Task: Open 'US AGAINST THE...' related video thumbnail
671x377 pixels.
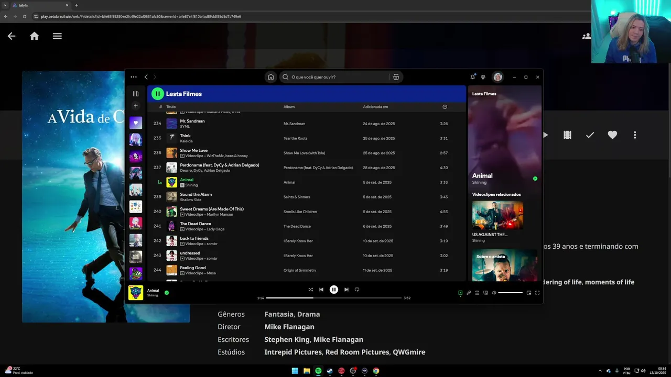Action: click(x=497, y=215)
